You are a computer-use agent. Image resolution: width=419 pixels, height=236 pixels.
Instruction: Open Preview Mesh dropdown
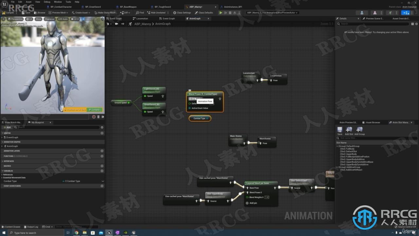coord(58,12)
